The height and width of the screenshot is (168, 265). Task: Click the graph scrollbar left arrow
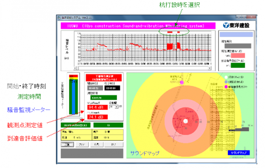[x=75, y=68]
